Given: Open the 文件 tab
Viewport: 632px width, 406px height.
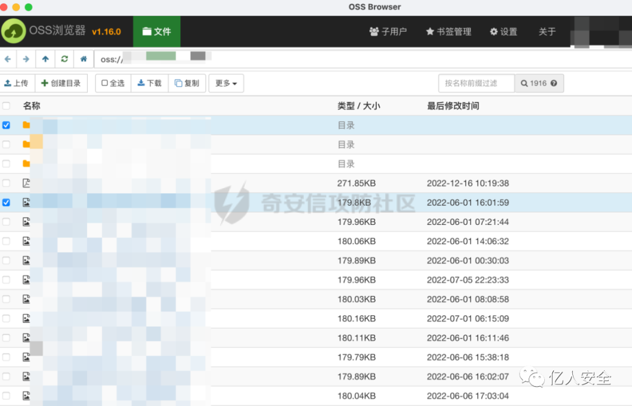Looking at the screenshot, I should click(157, 32).
